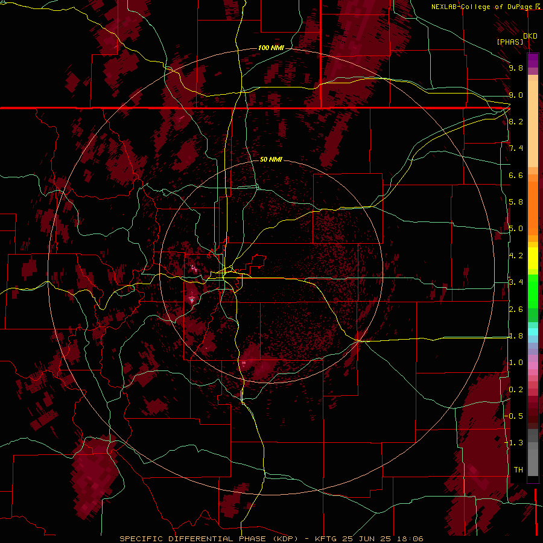Click the DKD product label
543x543 pixels.
pos(530,36)
